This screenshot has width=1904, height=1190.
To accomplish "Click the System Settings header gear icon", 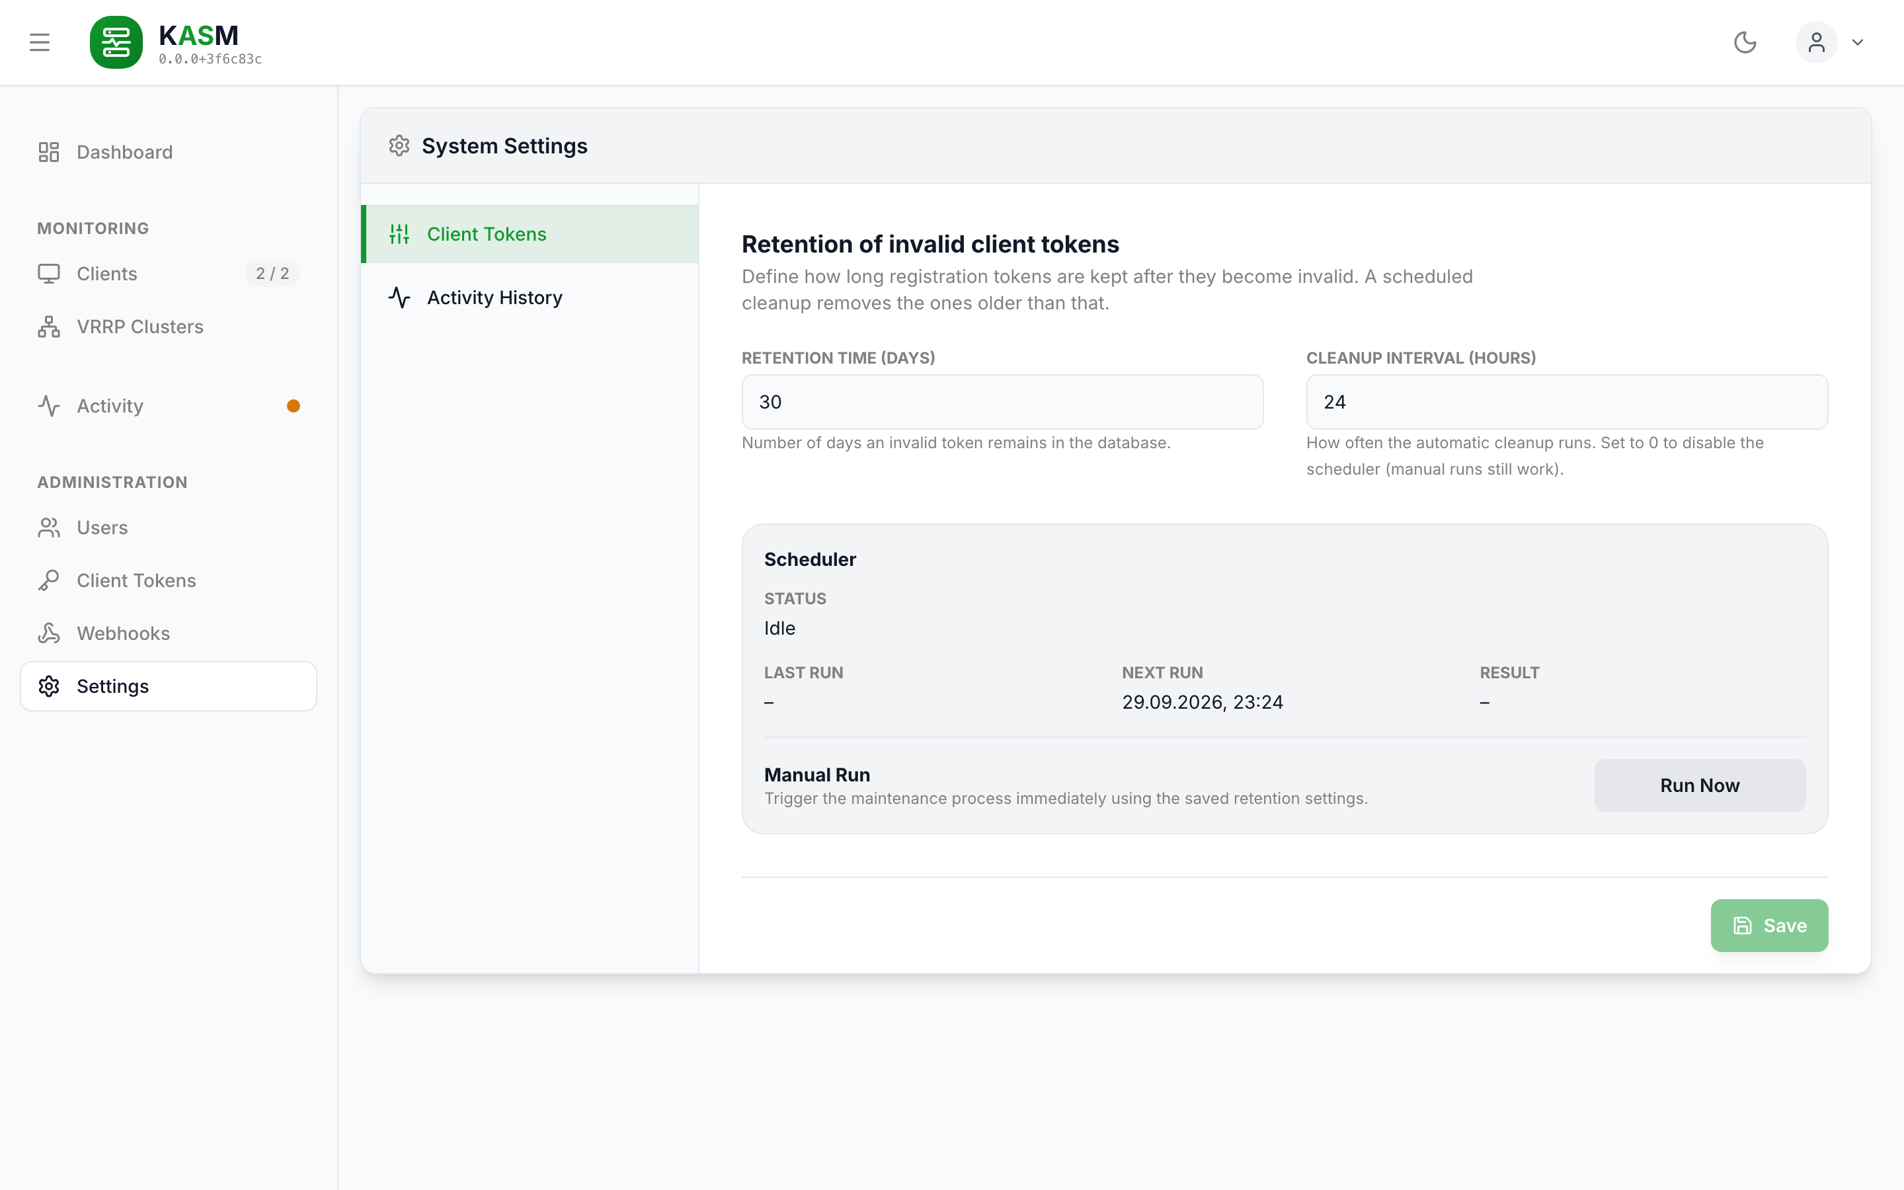I will (399, 145).
